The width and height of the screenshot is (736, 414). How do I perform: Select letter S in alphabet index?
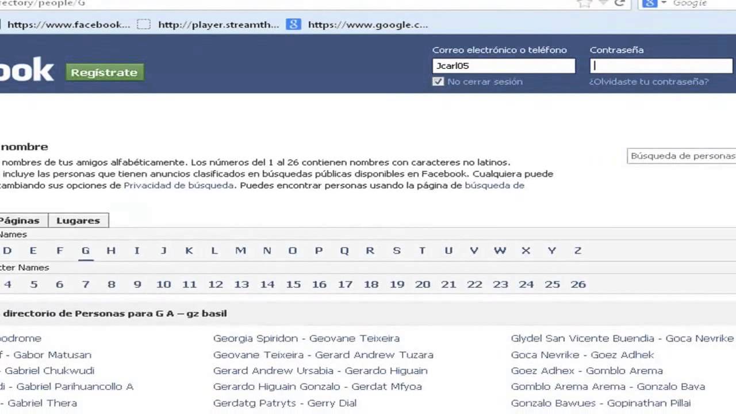[396, 251]
